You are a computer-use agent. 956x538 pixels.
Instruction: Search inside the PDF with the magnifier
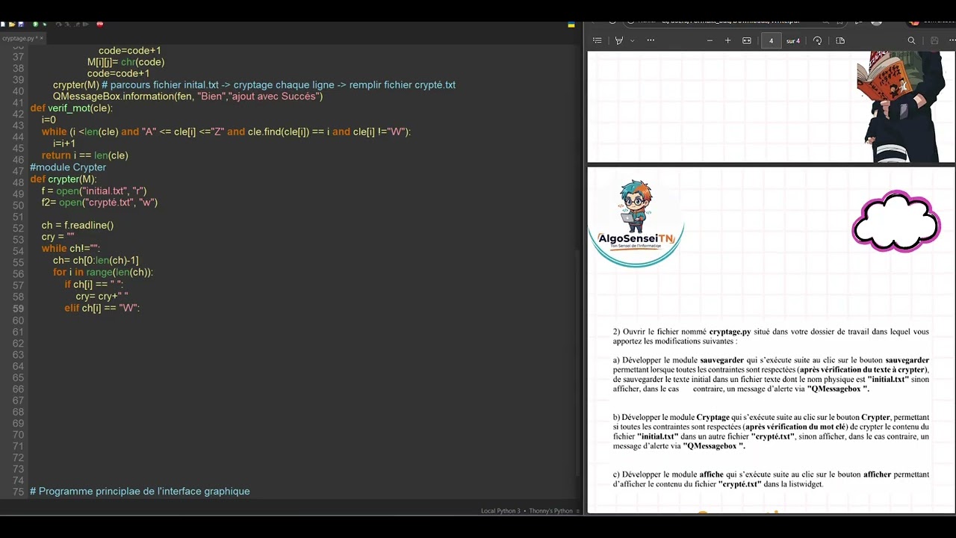[911, 40]
